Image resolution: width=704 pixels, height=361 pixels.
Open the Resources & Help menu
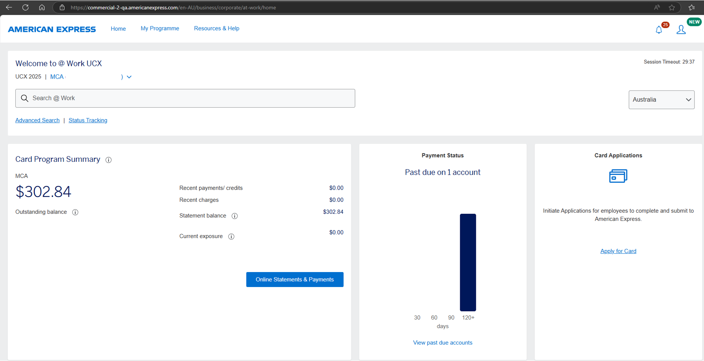pos(216,29)
